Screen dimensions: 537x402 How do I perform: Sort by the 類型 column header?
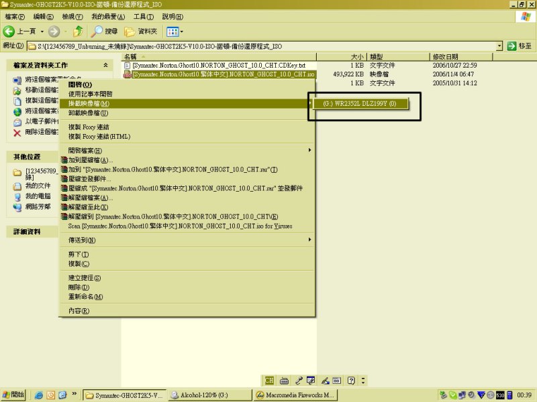tap(398, 57)
